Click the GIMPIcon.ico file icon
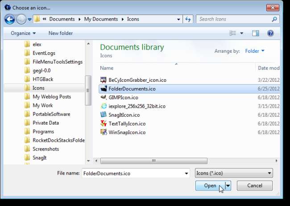The height and width of the screenshot is (206, 290). tap(104, 97)
